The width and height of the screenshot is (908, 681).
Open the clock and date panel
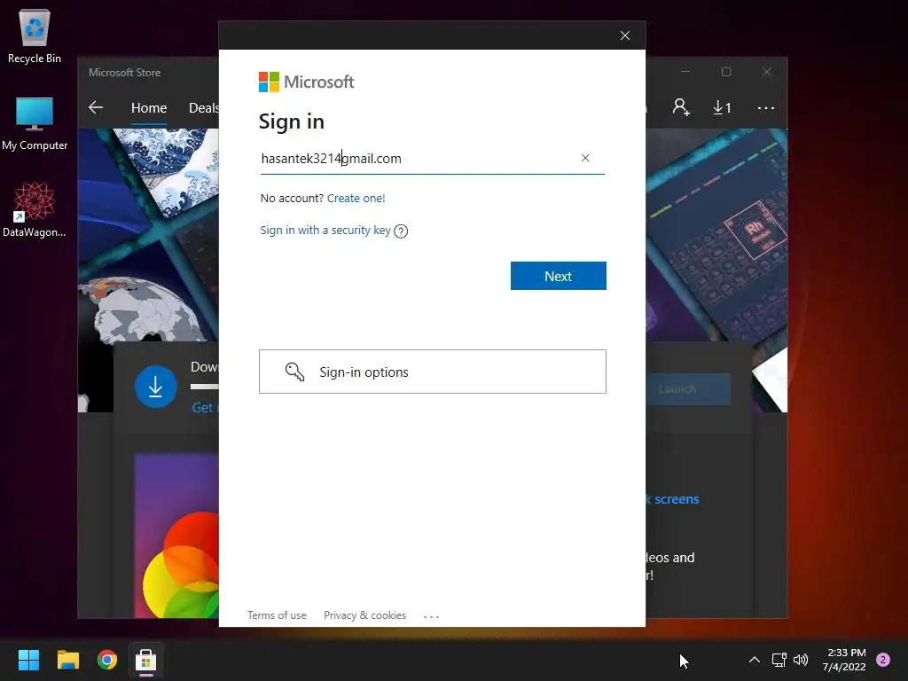pos(845,660)
